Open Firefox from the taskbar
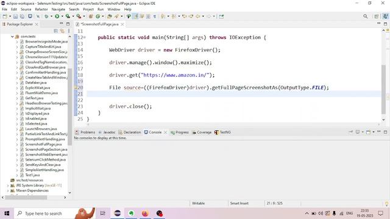The height and width of the screenshot is (219, 390). click(x=145, y=214)
